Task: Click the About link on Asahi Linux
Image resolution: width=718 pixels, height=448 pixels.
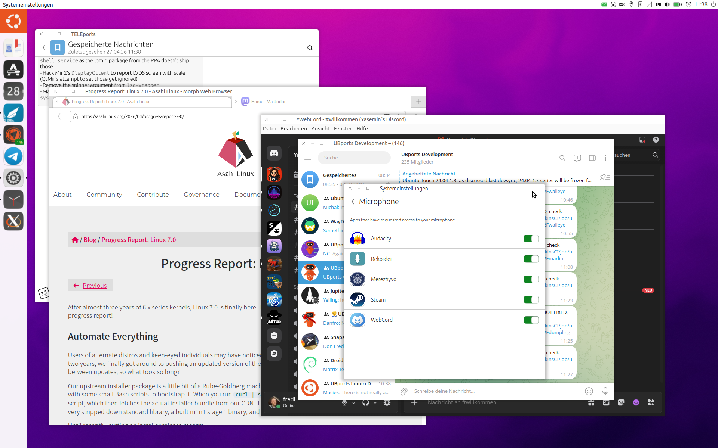Action: [62, 195]
